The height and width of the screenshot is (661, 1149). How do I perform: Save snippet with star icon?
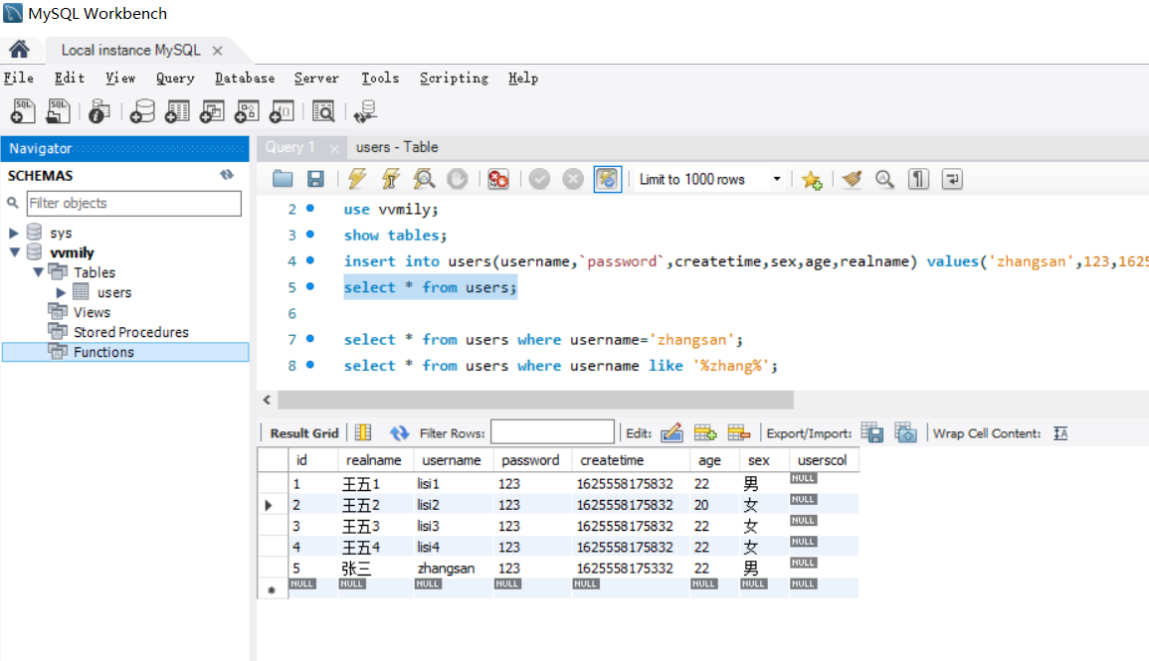point(811,179)
